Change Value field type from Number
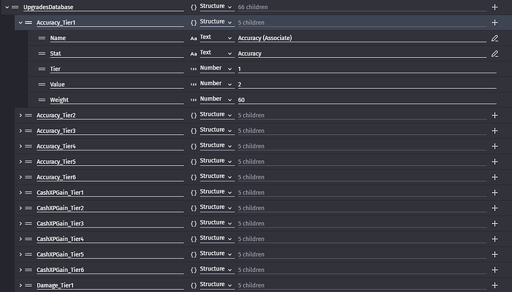The image size is (512, 292). click(x=217, y=84)
